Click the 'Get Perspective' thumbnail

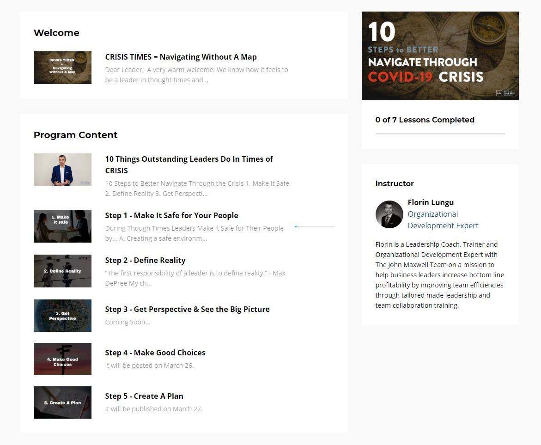click(62, 316)
